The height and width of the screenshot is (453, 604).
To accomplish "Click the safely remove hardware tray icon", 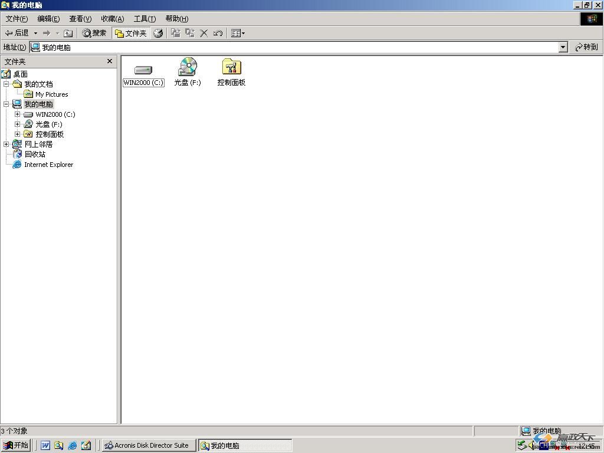I will pyautogui.click(x=522, y=446).
